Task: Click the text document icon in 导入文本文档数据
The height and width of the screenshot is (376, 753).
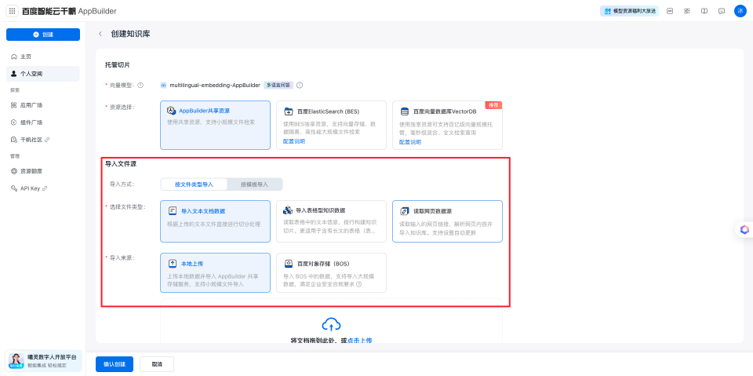Action: click(x=173, y=210)
